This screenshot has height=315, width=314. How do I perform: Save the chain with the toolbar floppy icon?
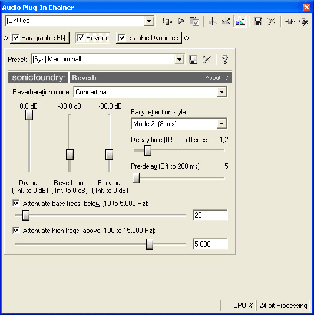click(258, 21)
